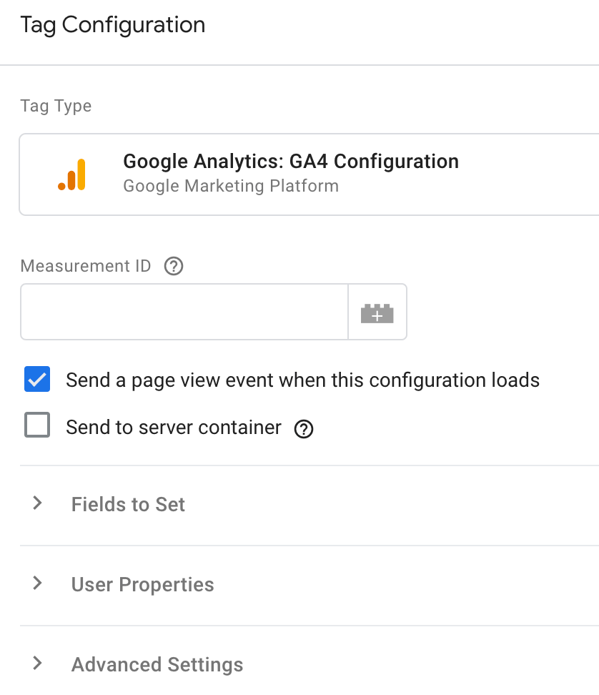599x695 pixels.
Task: Click the chevron arrow next to Fields to Set
Action: point(38,503)
